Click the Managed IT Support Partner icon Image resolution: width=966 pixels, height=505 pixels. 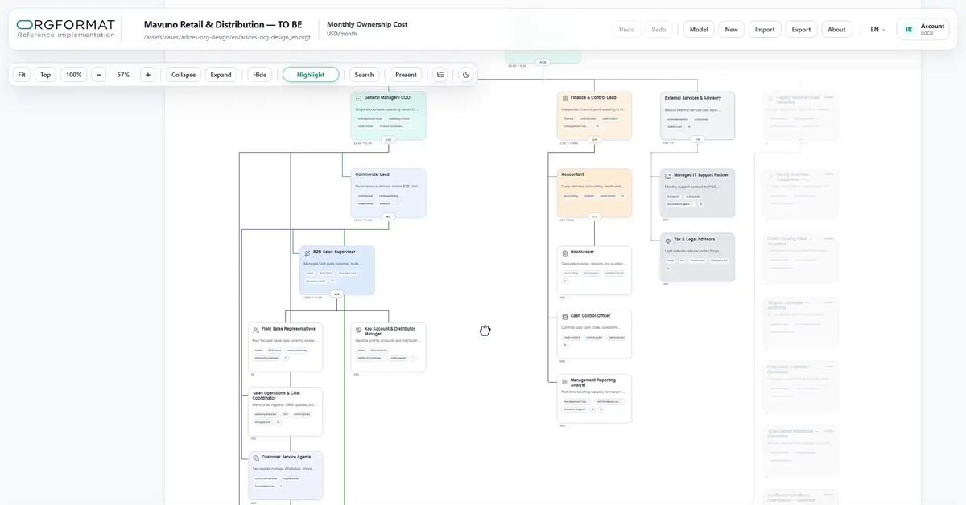pos(668,175)
